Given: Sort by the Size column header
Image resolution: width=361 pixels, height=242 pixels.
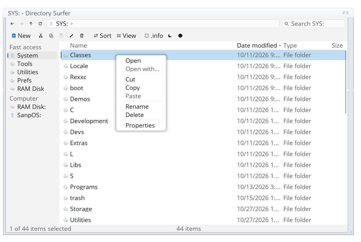Looking at the screenshot, I should tap(337, 45).
